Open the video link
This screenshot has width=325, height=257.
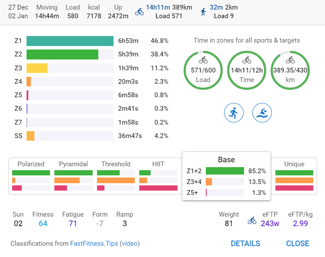130,244
